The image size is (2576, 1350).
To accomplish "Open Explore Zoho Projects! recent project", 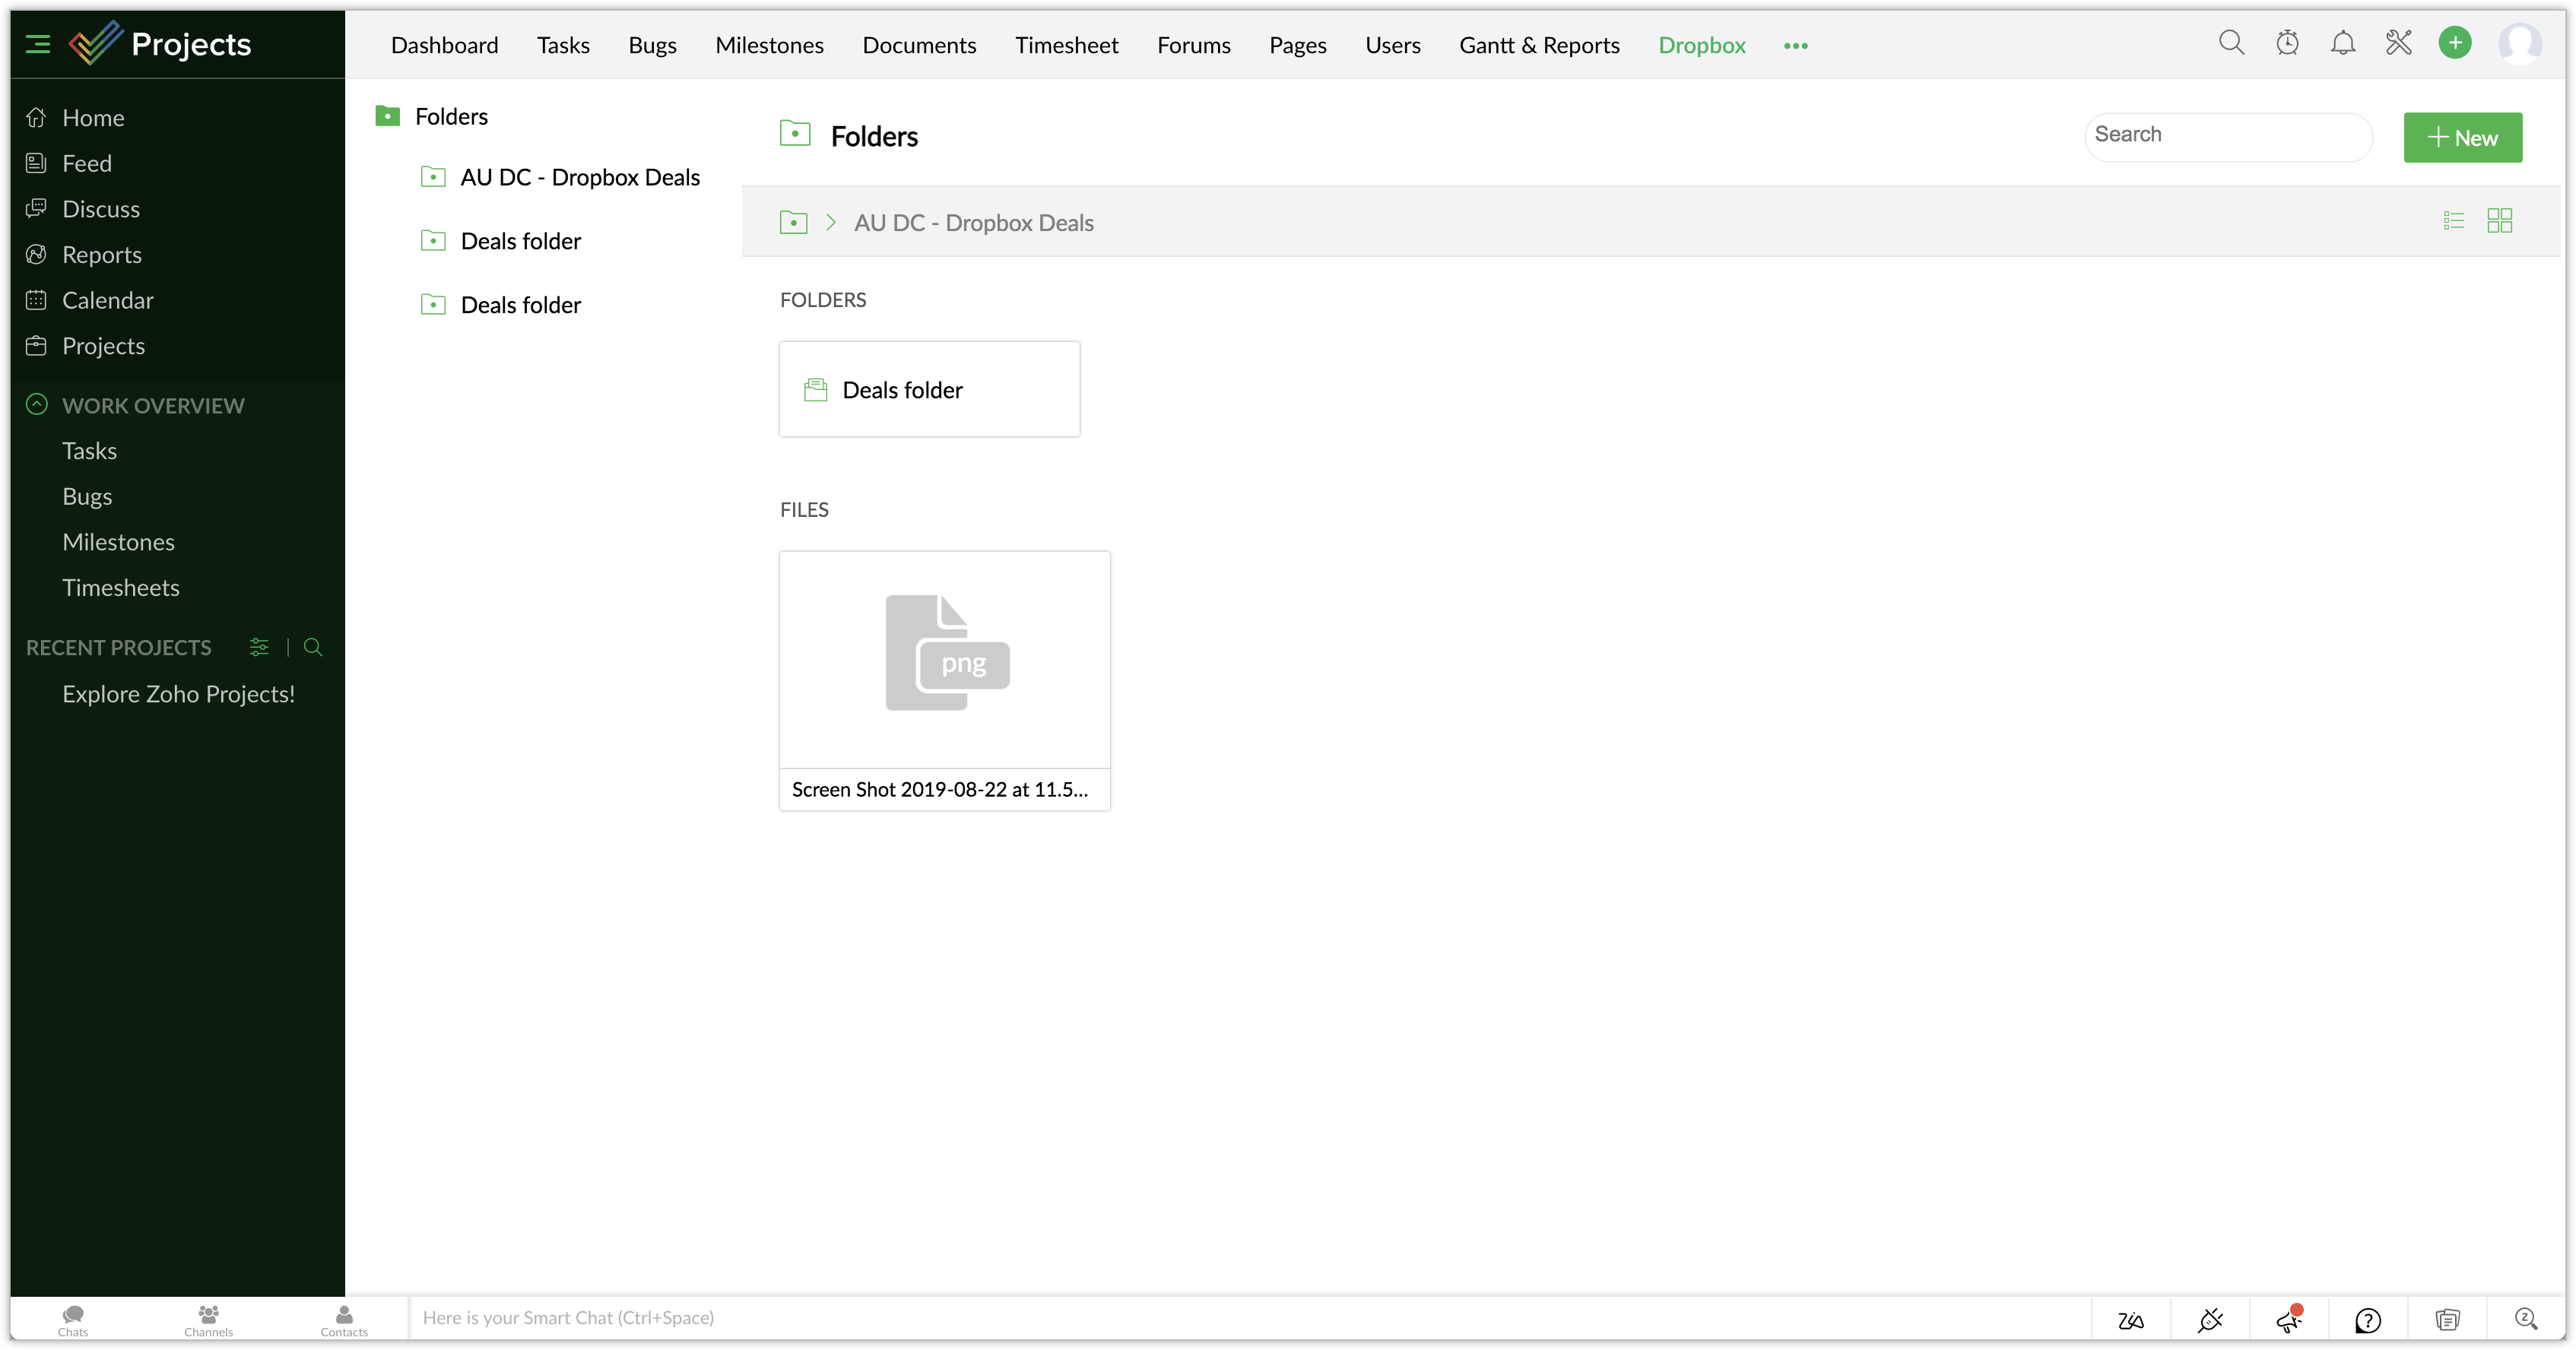I will click(178, 694).
